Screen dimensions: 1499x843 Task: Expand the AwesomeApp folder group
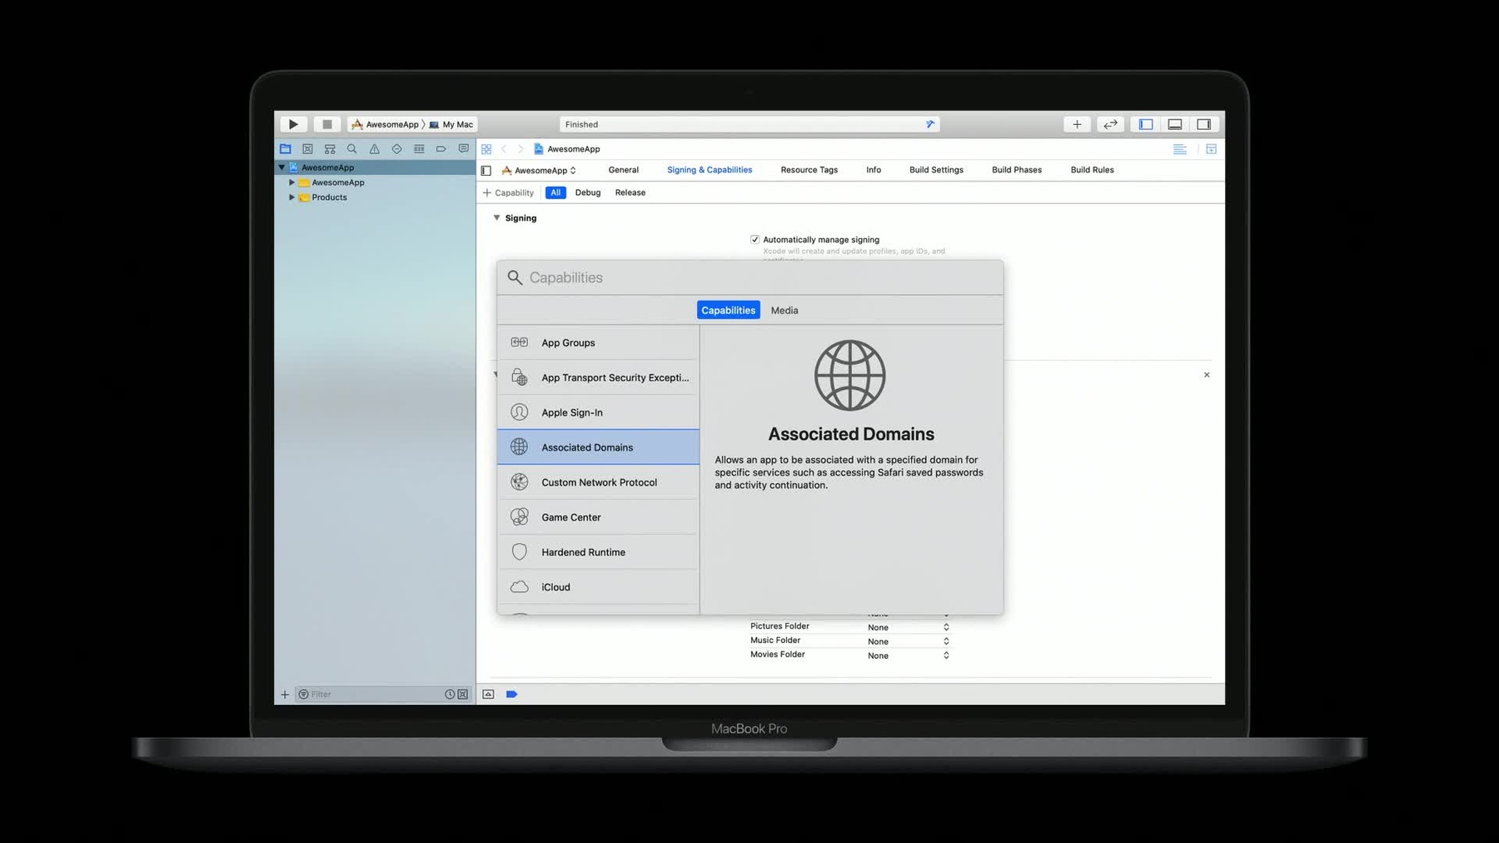coord(291,182)
